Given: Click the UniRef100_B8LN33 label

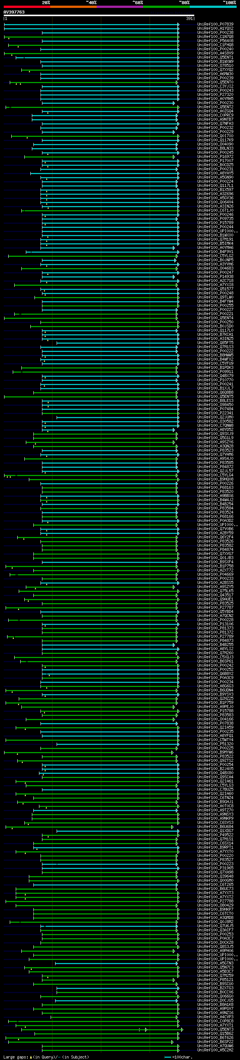Looking at the screenshot, I should coord(215,148).
